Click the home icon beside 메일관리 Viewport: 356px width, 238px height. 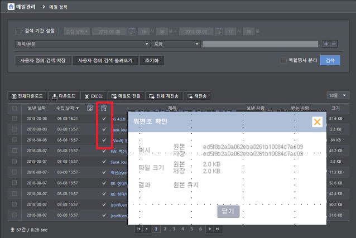pos(11,7)
